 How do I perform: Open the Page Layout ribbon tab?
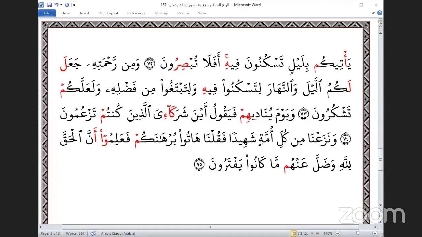tap(108, 13)
